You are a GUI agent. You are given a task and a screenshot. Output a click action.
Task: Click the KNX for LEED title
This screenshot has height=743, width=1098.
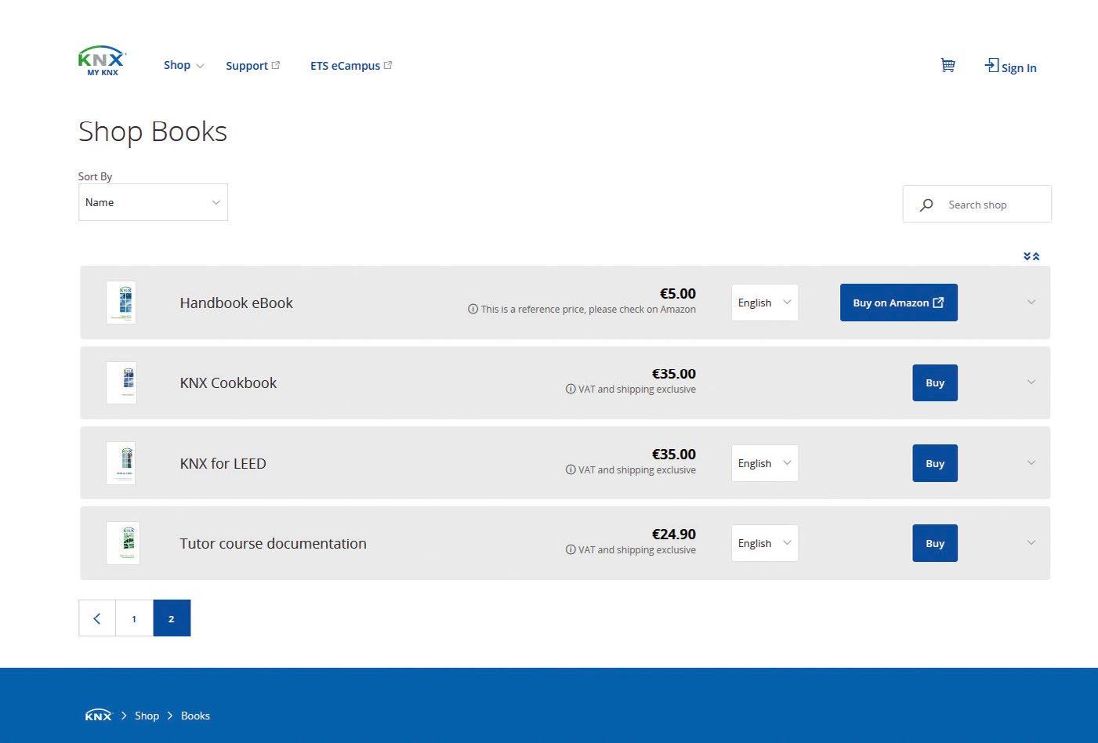[x=223, y=464]
